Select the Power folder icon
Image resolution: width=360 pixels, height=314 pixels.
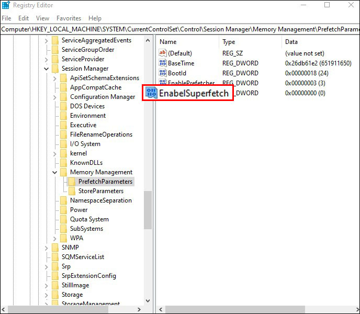tap(63, 210)
